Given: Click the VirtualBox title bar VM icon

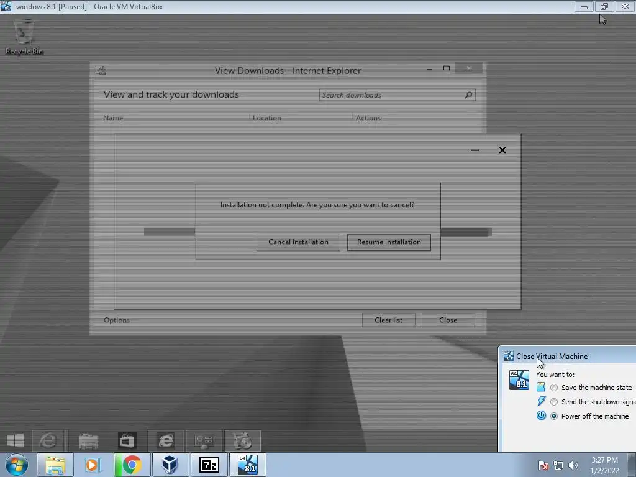Looking at the screenshot, I should coord(6,6).
